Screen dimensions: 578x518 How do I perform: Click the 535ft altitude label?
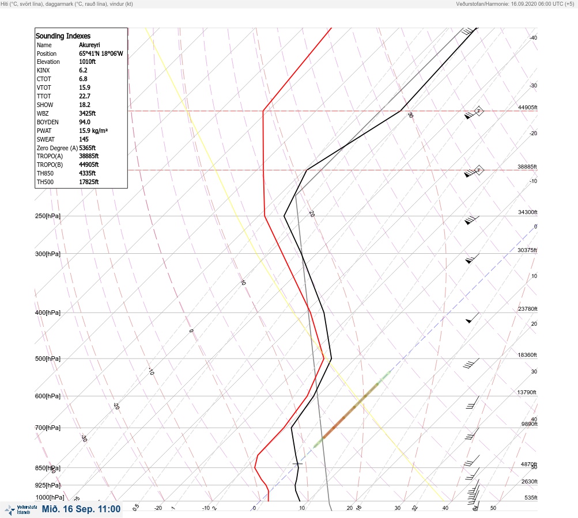[x=531, y=498]
